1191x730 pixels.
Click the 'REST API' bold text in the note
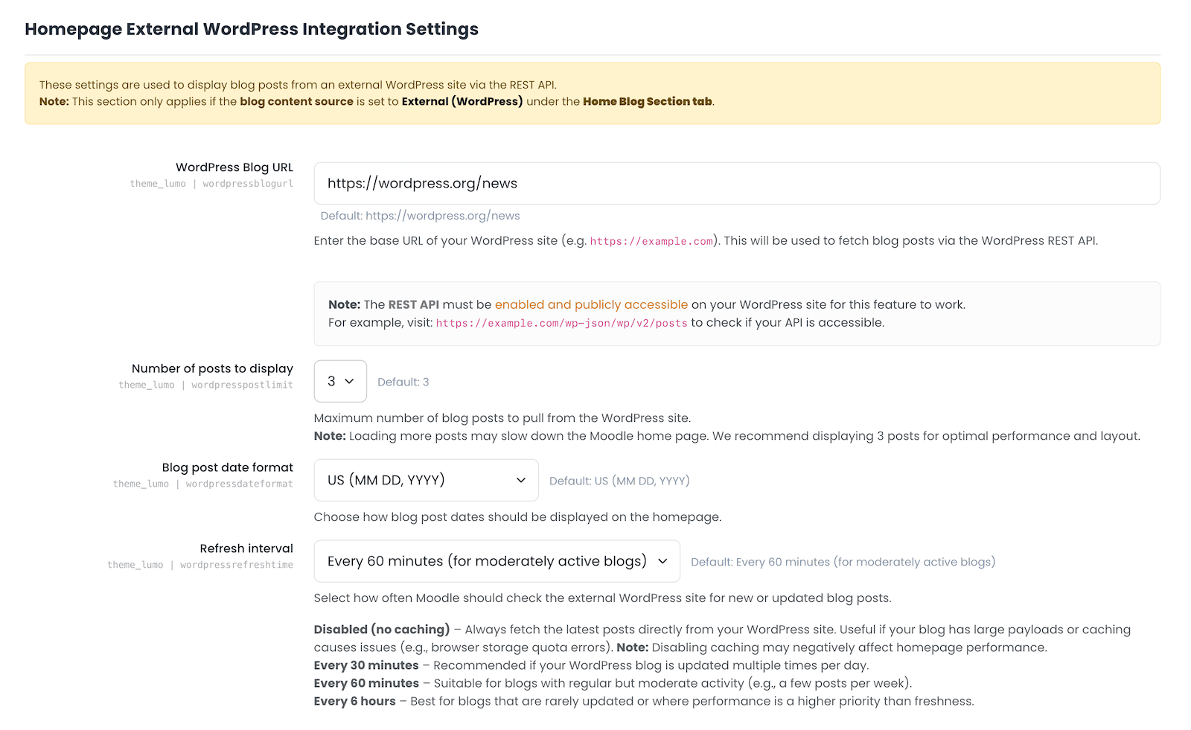pyautogui.click(x=414, y=304)
